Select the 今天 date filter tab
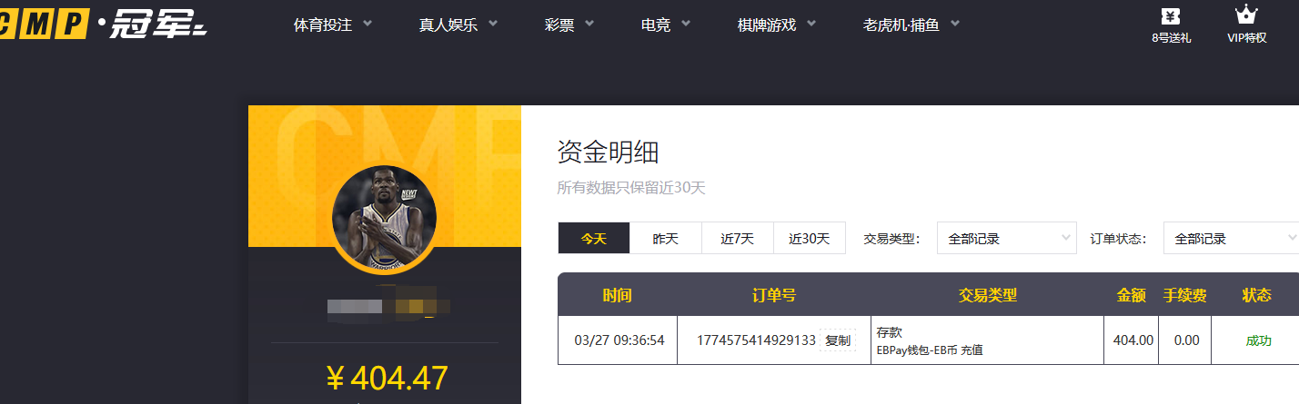This screenshot has width=1299, height=404. pyautogui.click(x=593, y=239)
